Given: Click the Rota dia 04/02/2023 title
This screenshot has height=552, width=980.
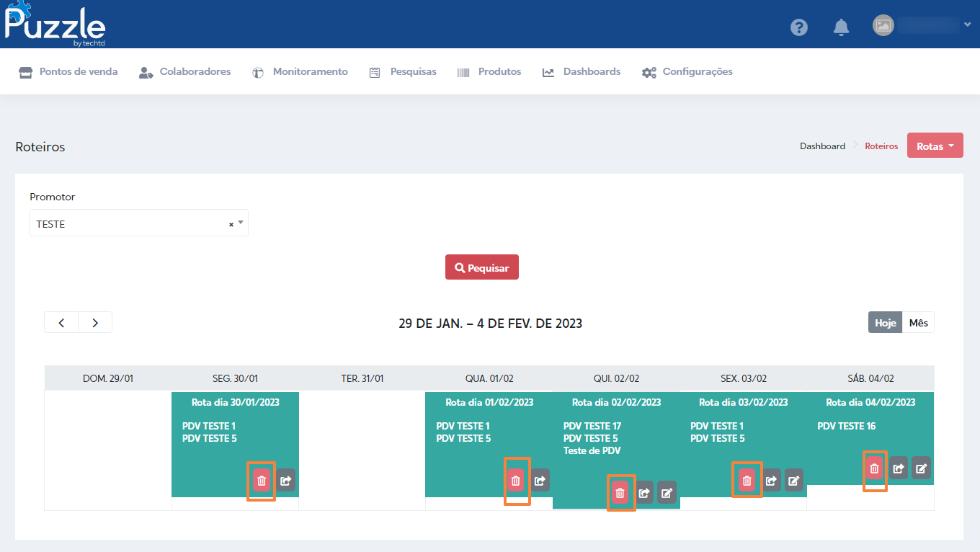Looking at the screenshot, I should (x=870, y=402).
